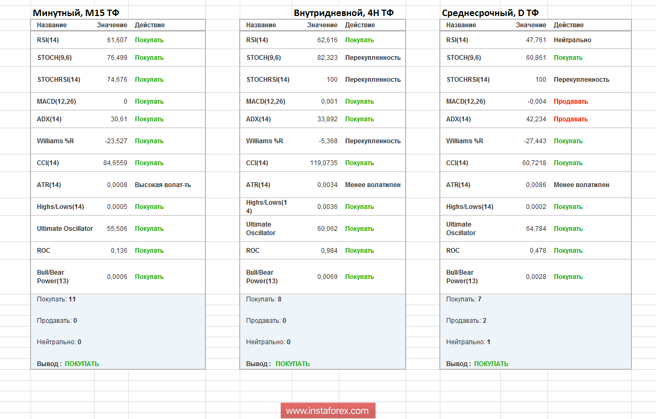The width and height of the screenshot is (656, 419).
Task: Select the Среднесрочный, D ТФ title cell
Action: pyautogui.click(x=490, y=13)
